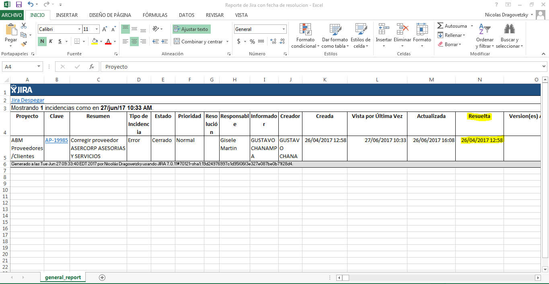Image resolution: width=549 pixels, height=284 pixels.
Task: Select the general_report sheet tab
Action: (63, 277)
